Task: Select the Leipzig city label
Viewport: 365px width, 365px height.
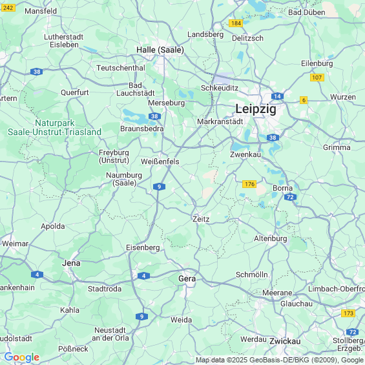Action: tap(256, 109)
